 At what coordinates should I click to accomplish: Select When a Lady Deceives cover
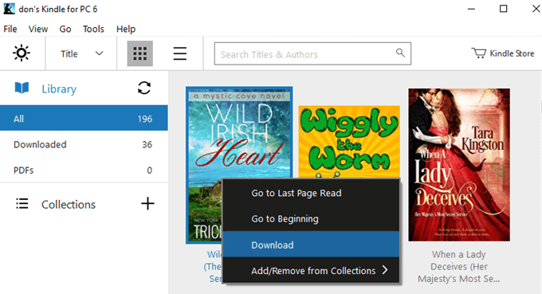[458, 164]
